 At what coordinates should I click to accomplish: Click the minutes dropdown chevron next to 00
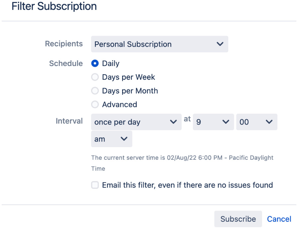(269, 122)
